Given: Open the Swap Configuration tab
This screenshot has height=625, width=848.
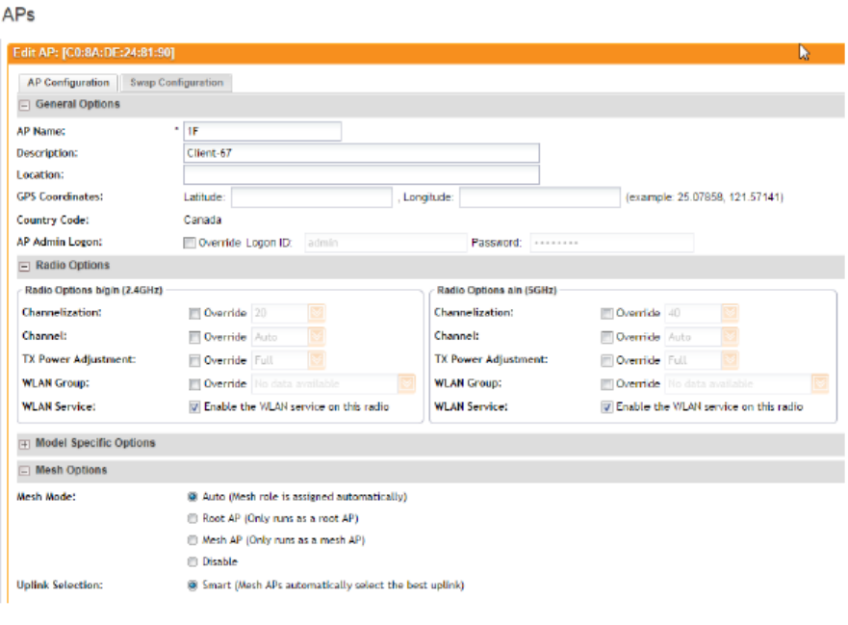Looking at the screenshot, I should click(176, 83).
